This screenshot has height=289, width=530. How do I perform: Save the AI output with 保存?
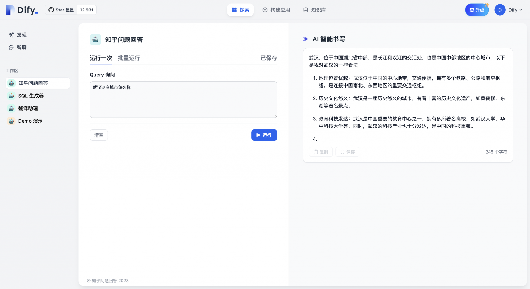click(347, 152)
